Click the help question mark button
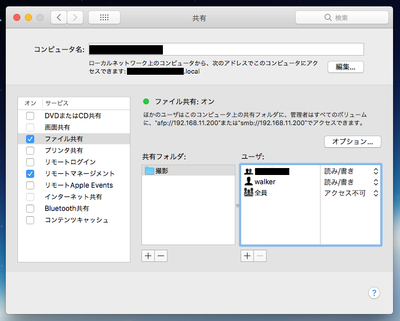The height and width of the screenshot is (321, 400). pyautogui.click(x=374, y=293)
